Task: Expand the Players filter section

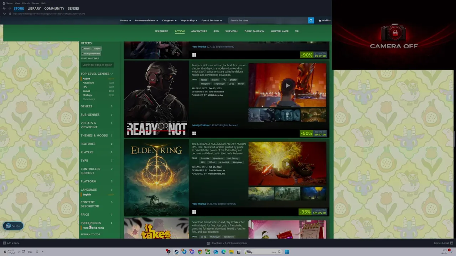Action: (x=97, y=152)
